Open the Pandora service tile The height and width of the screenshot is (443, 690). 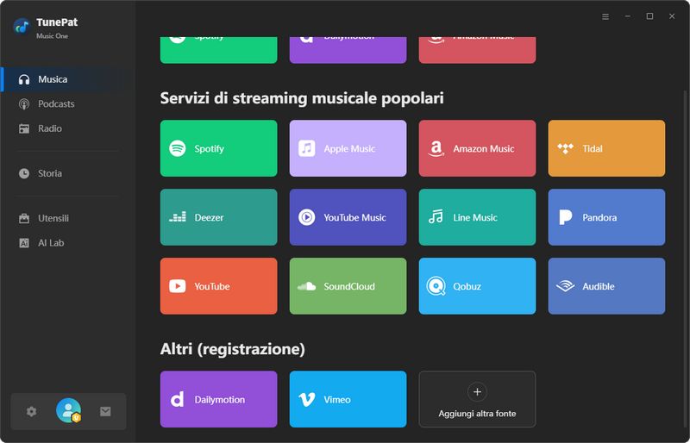point(606,217)
